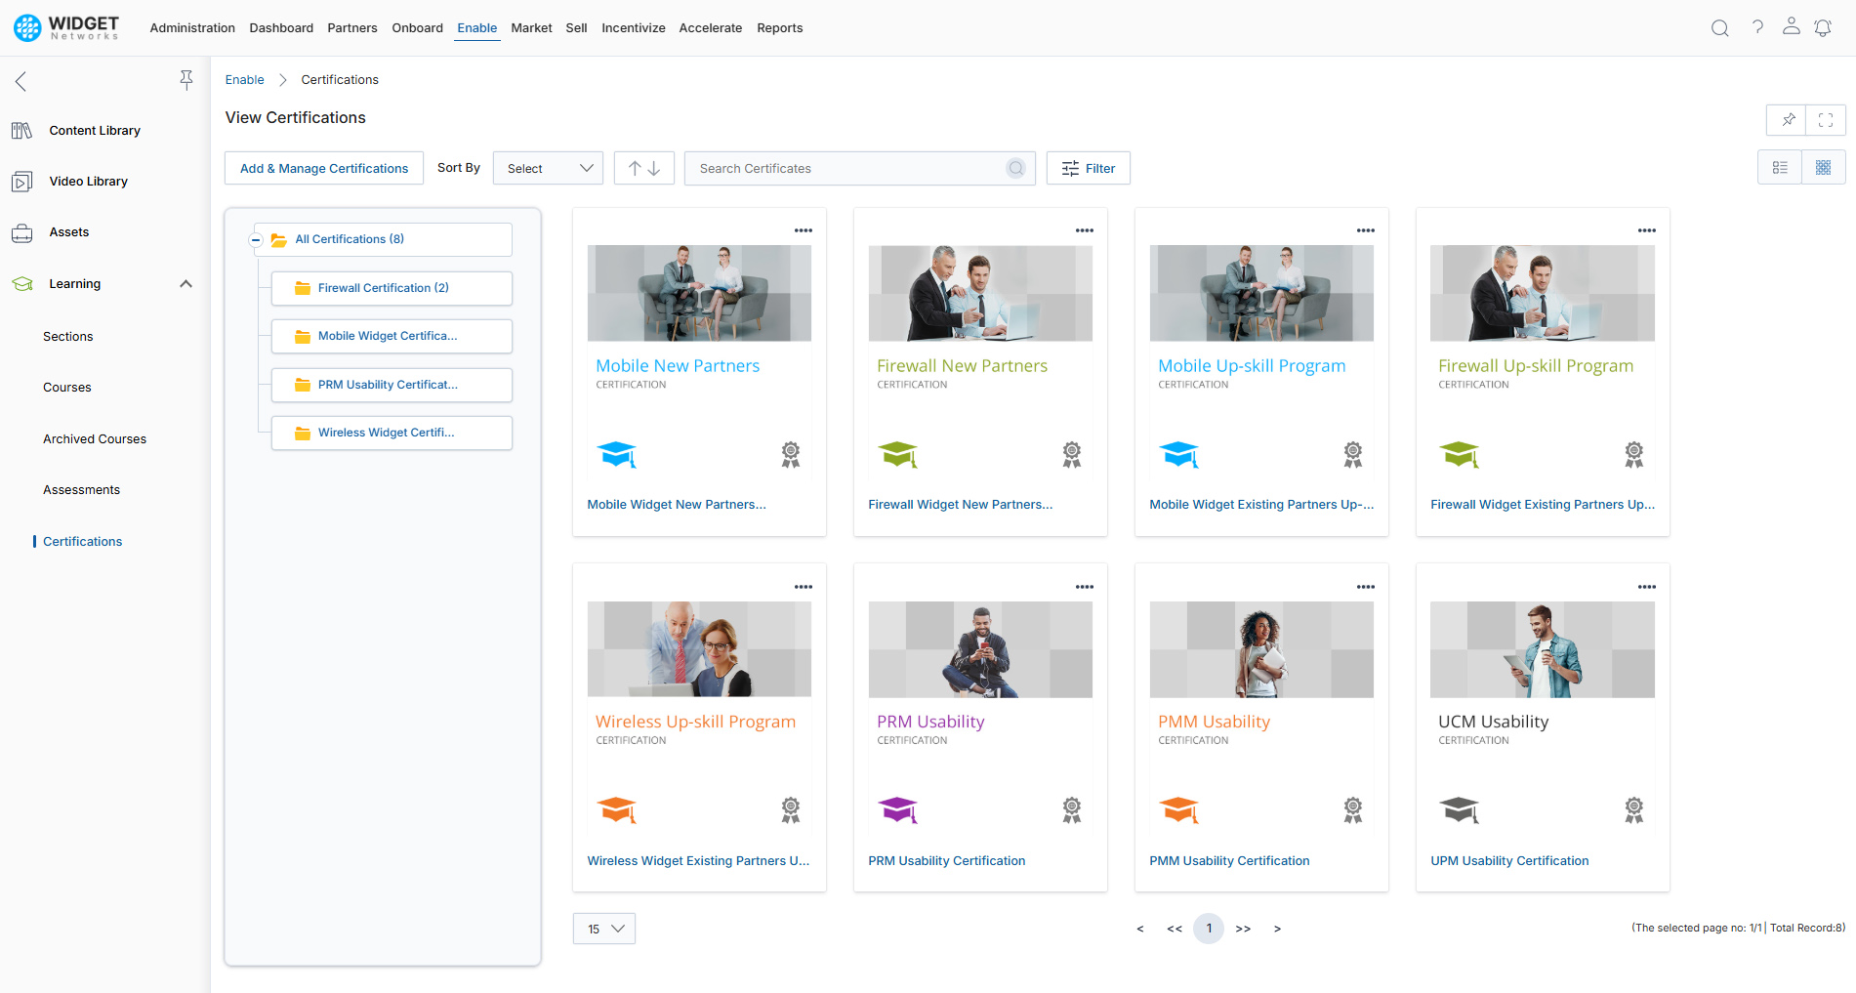Open the search magnifier icon in header
The height and width of the screenshot is (993, 1856).
coord(1719,28)
